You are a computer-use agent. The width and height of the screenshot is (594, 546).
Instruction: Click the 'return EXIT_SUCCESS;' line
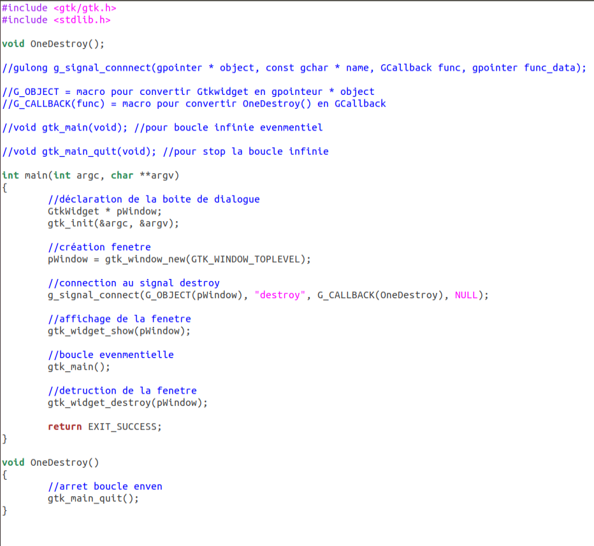pyautogui.click(x=105, y=427)
